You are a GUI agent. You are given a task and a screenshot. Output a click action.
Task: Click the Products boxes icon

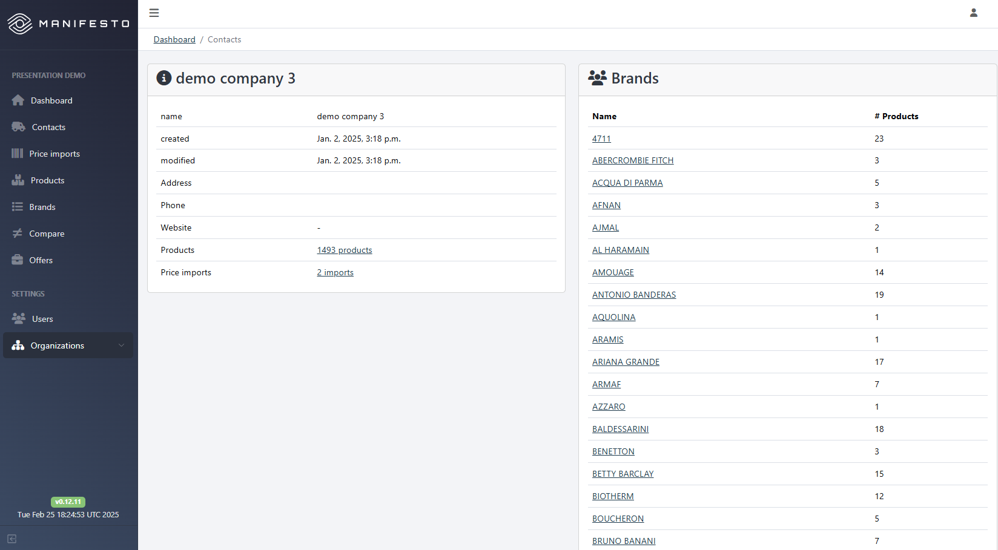coord(18,180)
